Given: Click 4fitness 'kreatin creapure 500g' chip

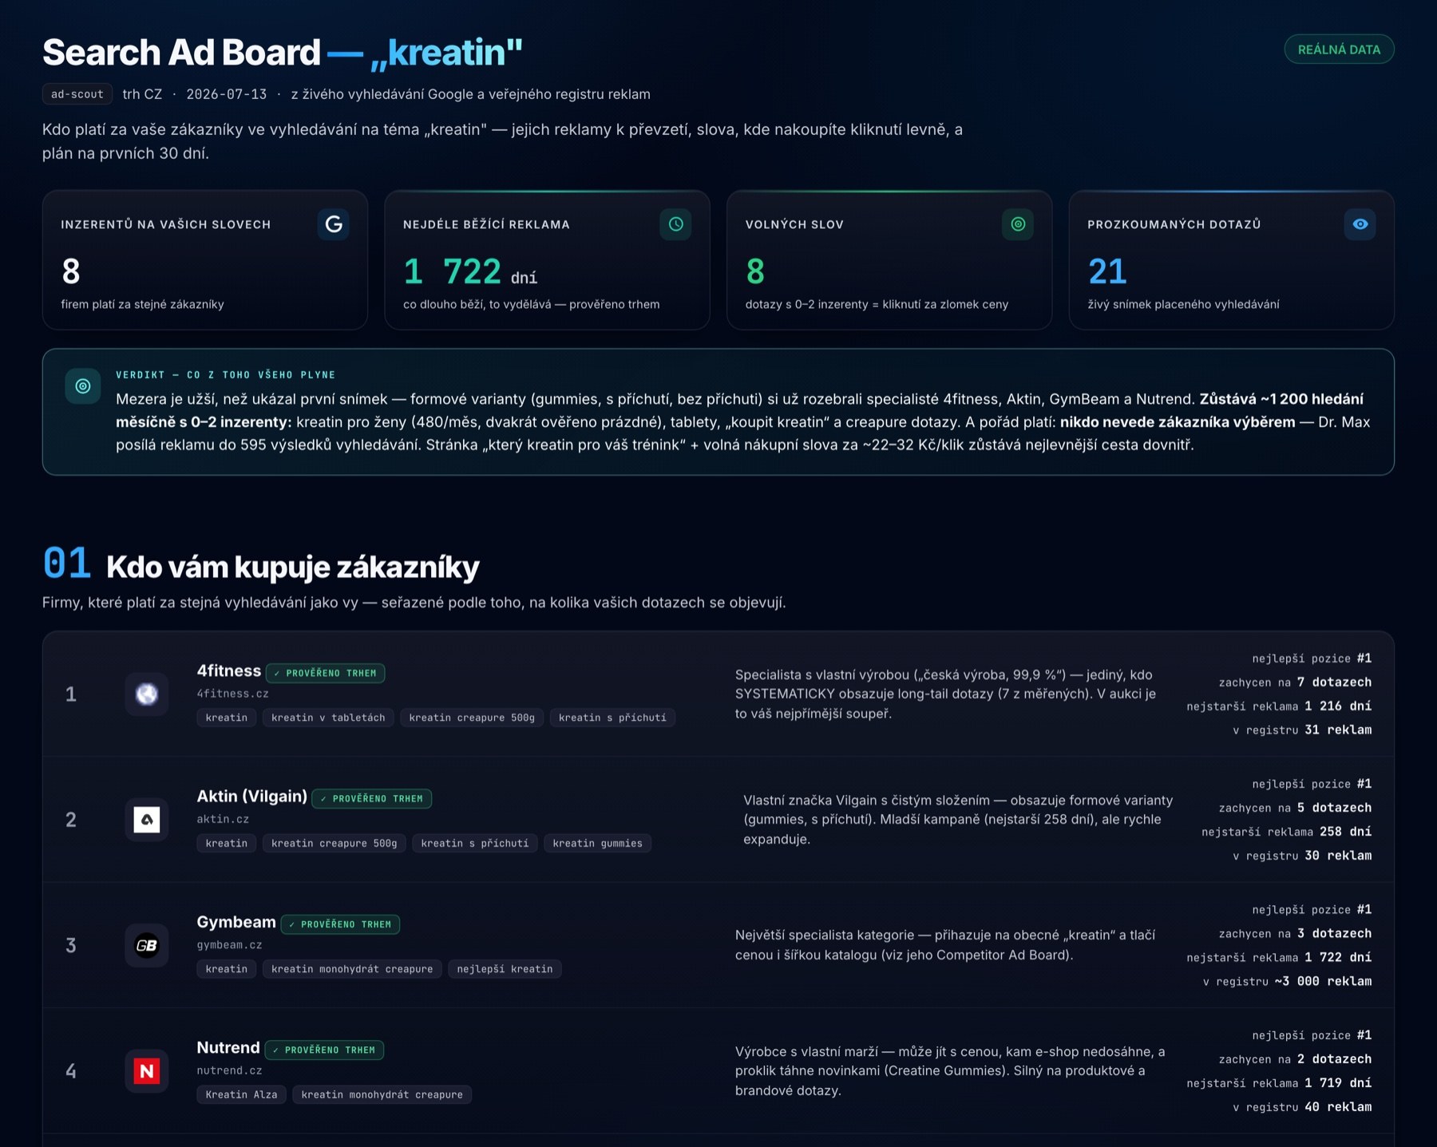Looking at the screenshot, I should pos(472,718).
